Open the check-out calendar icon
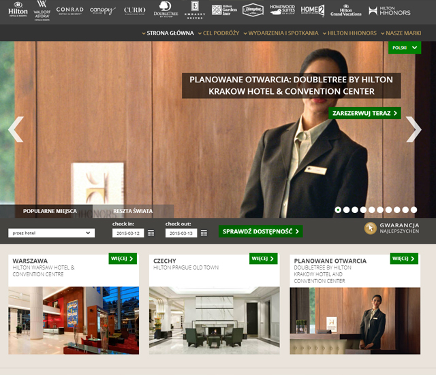Viewport: 436px width, 375px height. pos(204,233)
